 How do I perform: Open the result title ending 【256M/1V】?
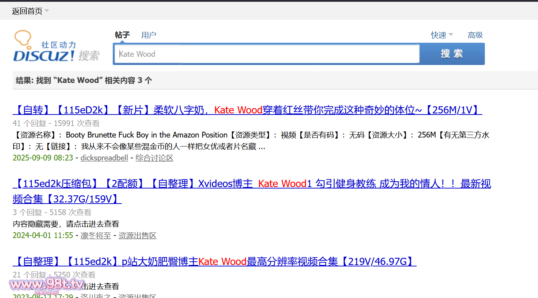tap(247, 110)
